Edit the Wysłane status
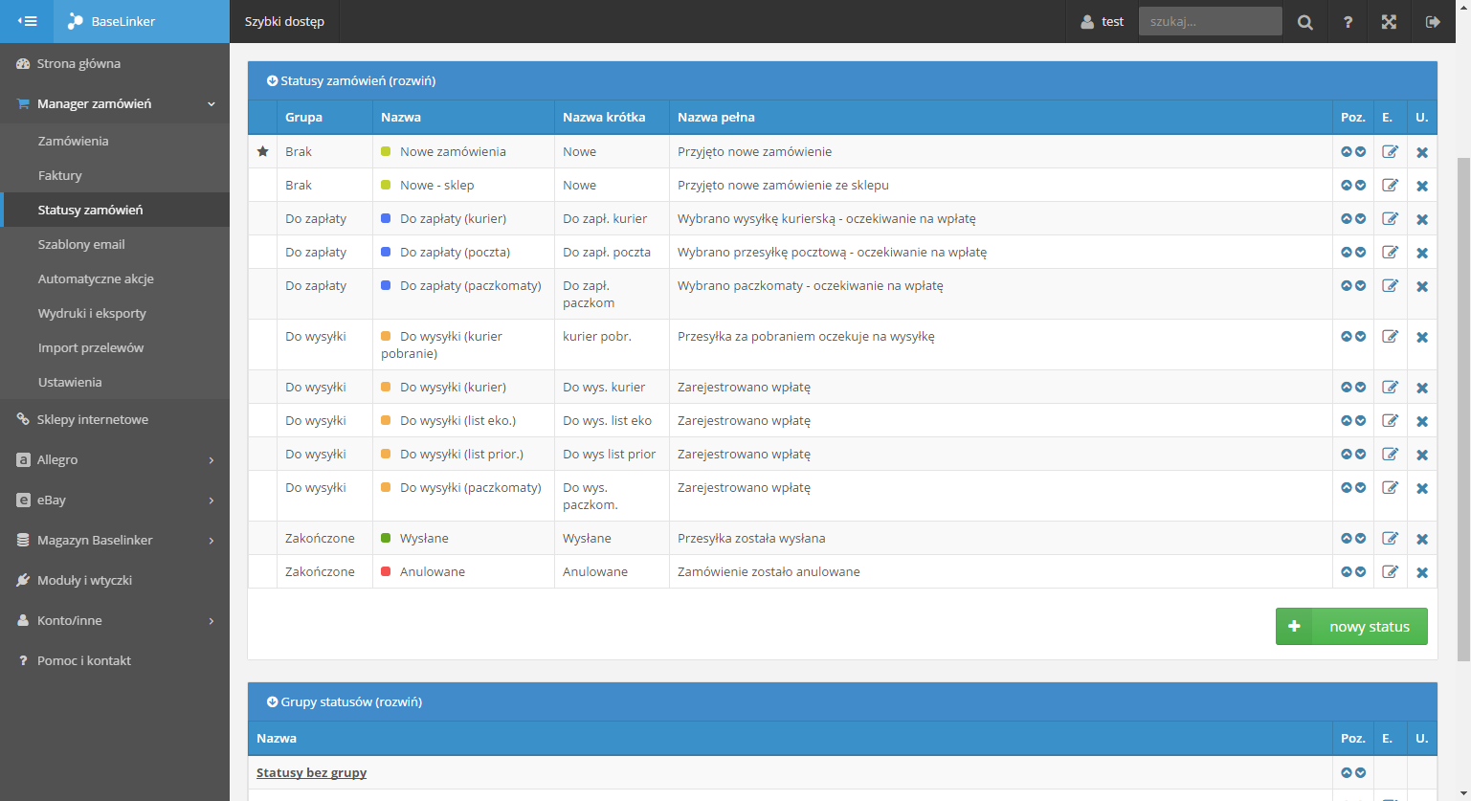 [1390, 538]
